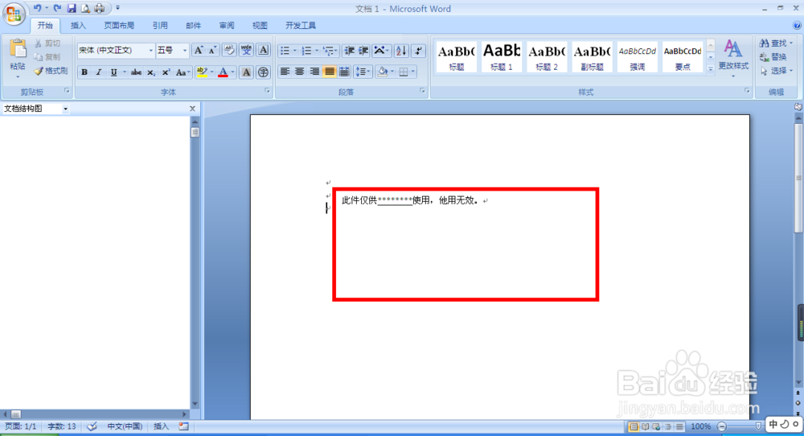Click the quick print printer icon
Screen dimensions: 804x436
100,8
